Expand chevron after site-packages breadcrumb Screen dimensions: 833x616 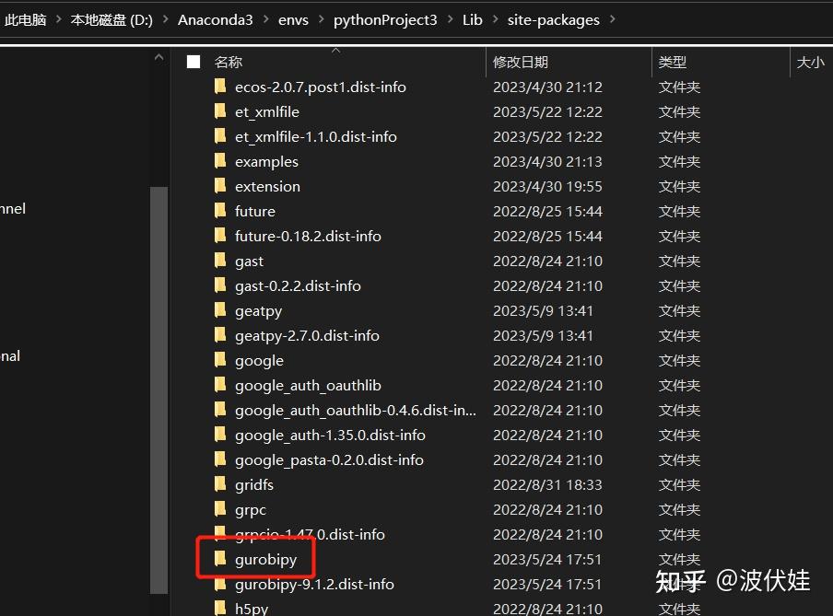pyautogui.click(x=613, y=19)
